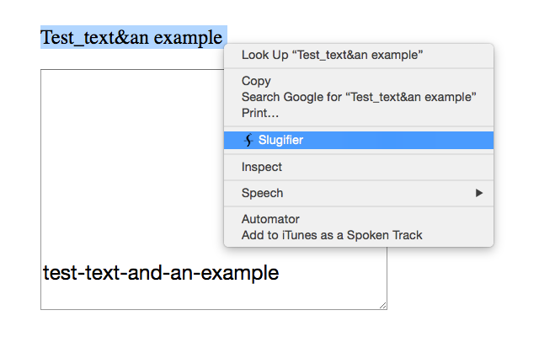Select Copy from the context menu
The image size is (539, 337).
(x=256, y=81)
